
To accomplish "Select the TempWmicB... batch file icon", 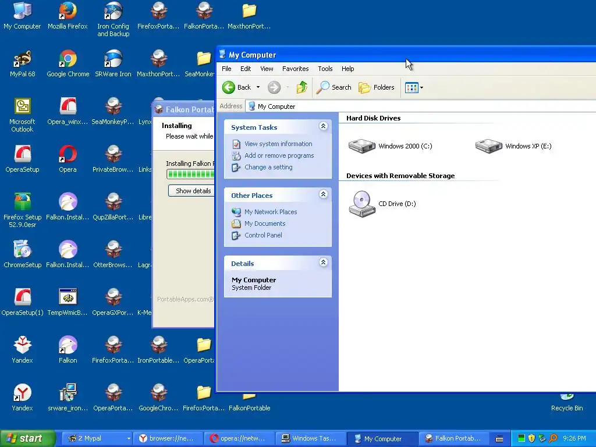I will (68, 302).
